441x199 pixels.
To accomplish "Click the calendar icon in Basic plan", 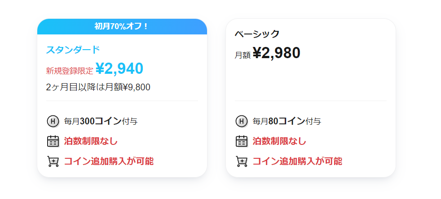I will tap(242, 141).
